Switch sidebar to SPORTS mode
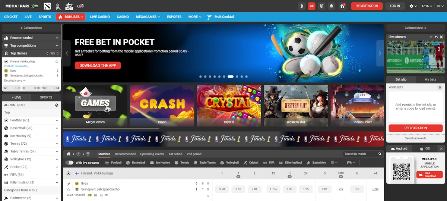The image size is (447, 201). [x=46, y=97]
